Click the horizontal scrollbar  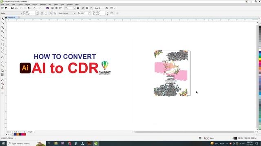(195, 132)
